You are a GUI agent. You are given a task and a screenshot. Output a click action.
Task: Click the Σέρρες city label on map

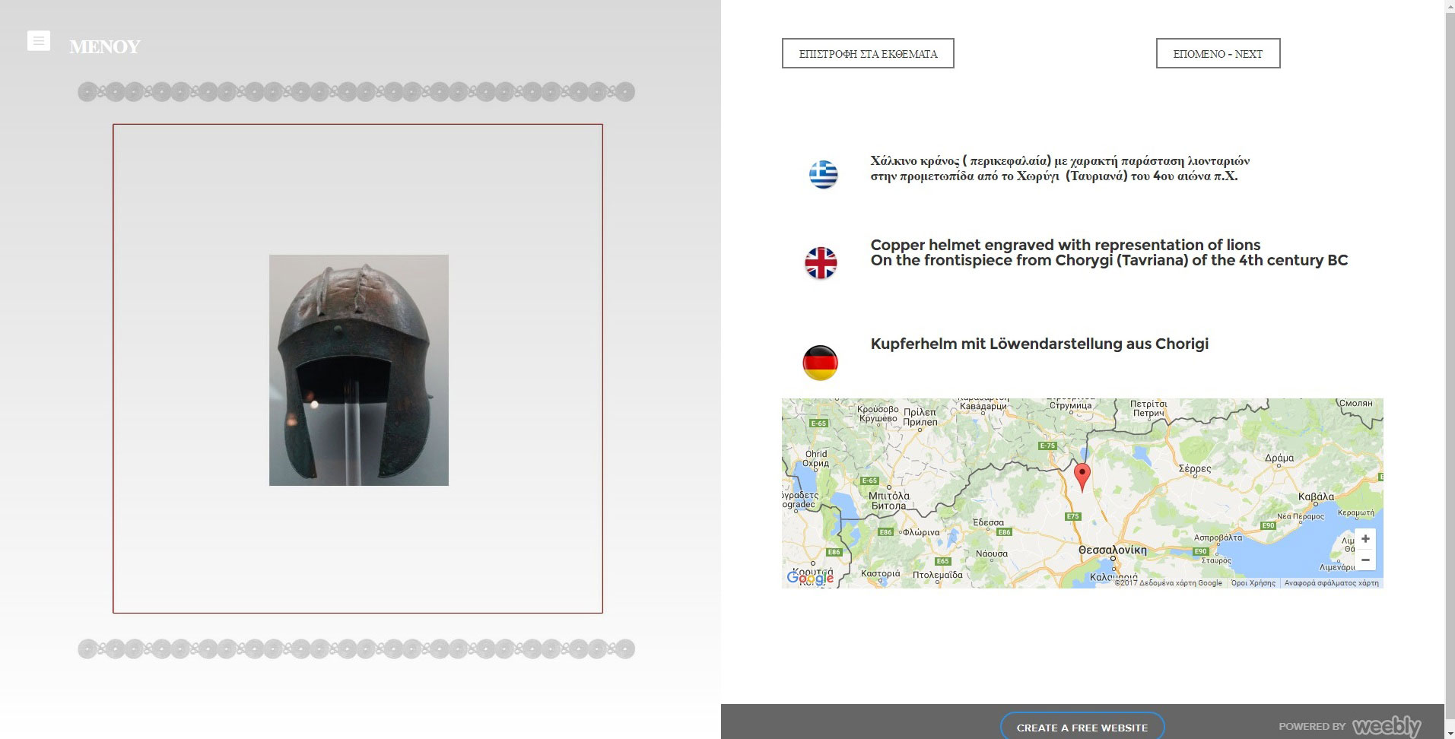point(1194,468)
